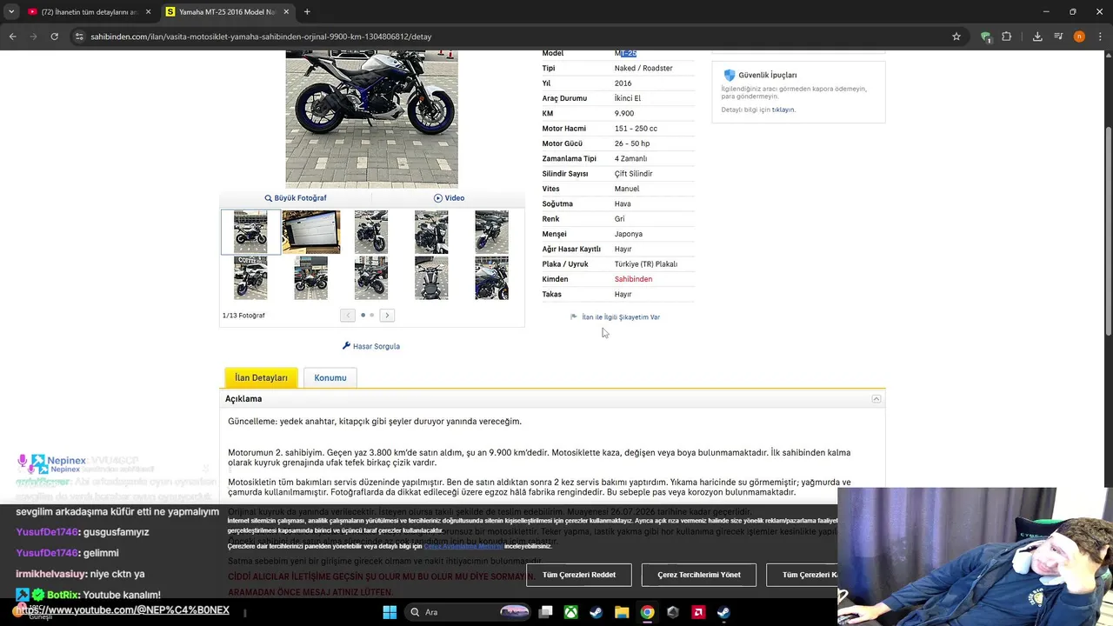Click the 151 - 250 cc engine volume value
Screen dimensions: 1113x626
coord(636,129)
